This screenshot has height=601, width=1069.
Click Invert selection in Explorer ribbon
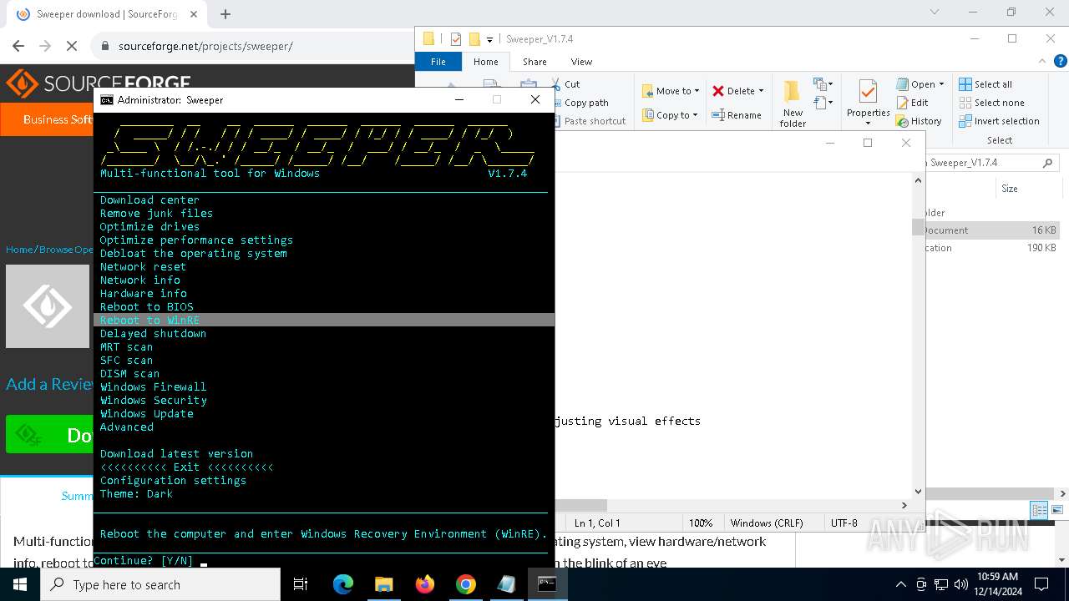999,121
